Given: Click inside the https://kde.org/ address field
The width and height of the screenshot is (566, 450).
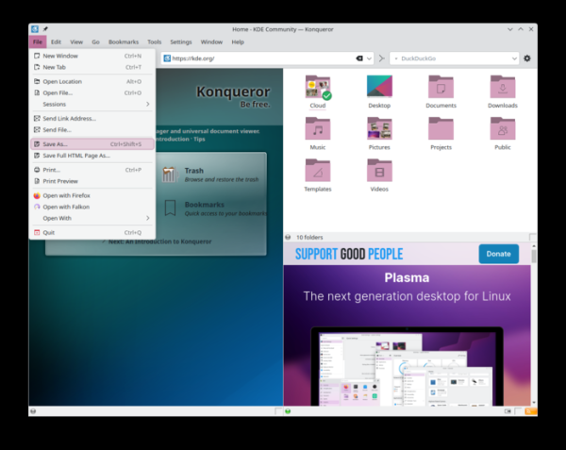Looking at the screenshot, I should coord(255,58).
